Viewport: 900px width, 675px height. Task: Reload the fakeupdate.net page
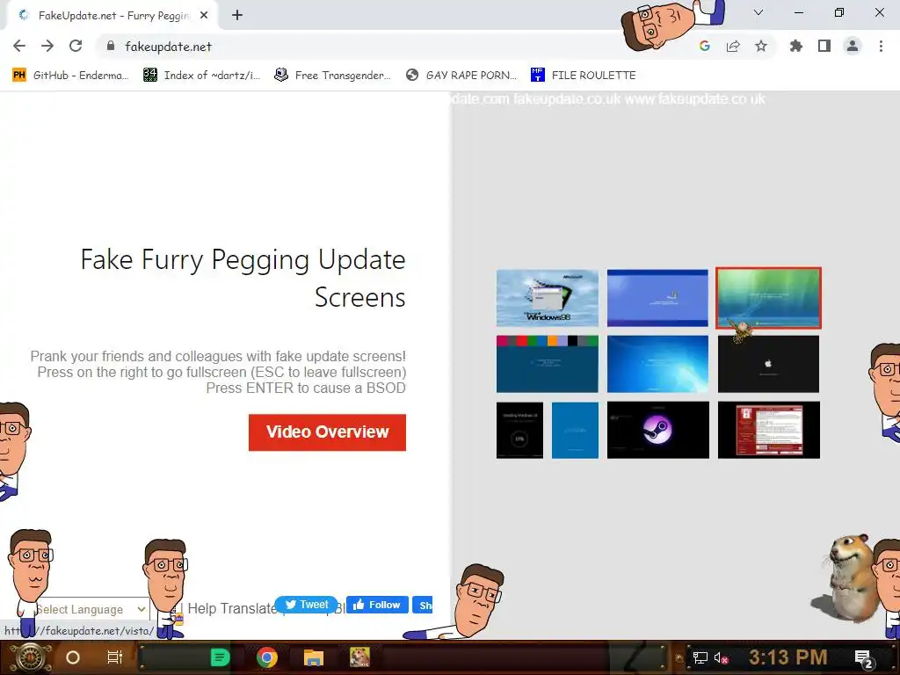(x=76, y=46)
